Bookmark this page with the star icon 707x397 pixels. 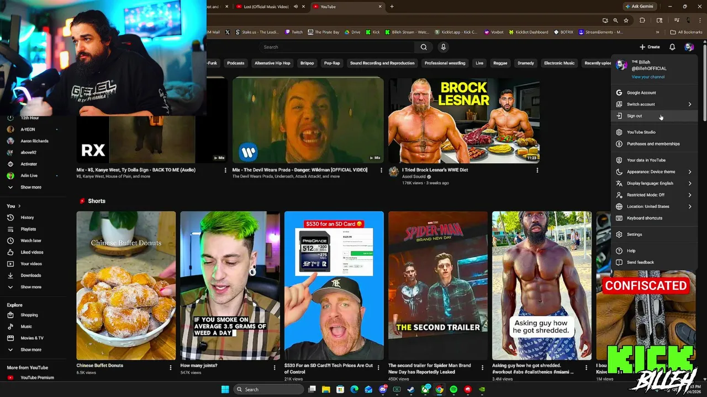tap(626, 20)
